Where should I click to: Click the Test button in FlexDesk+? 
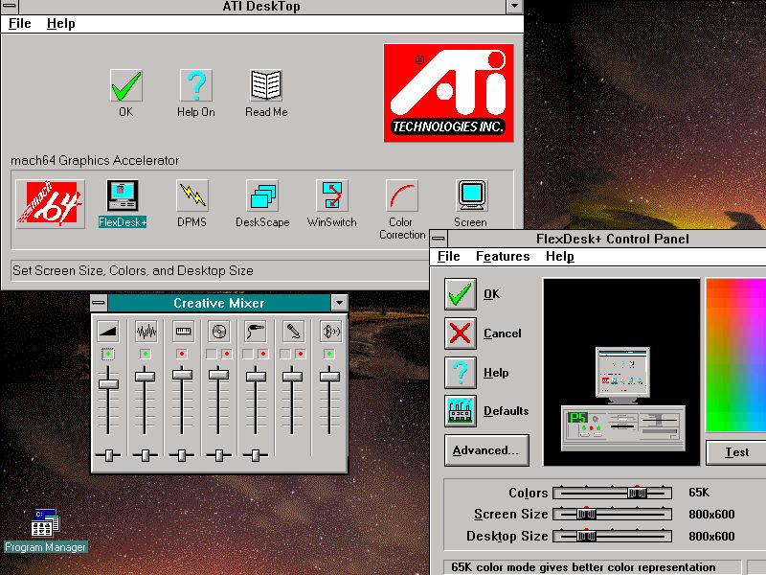736,452
